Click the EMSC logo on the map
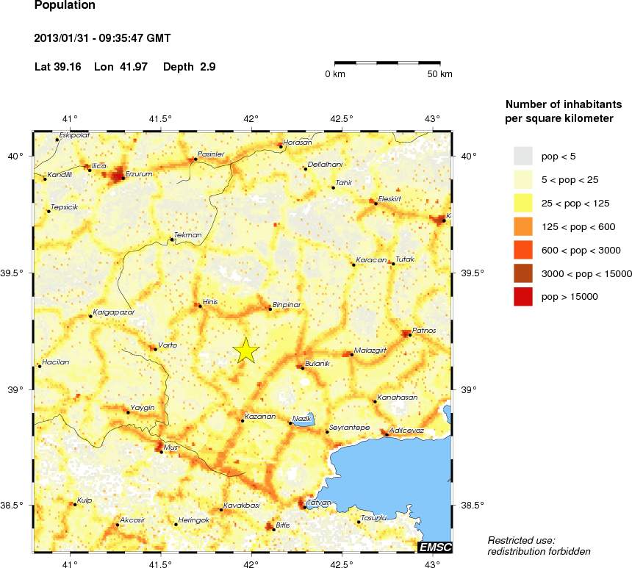Viewport: 632px width, 568px height. (x=434, y=547)
